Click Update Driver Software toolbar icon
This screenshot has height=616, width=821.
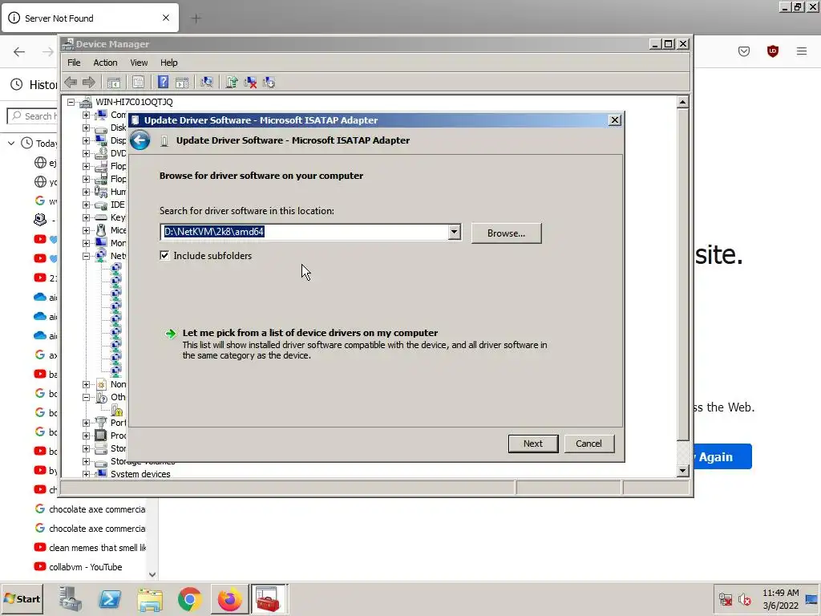tap(232, 83)
